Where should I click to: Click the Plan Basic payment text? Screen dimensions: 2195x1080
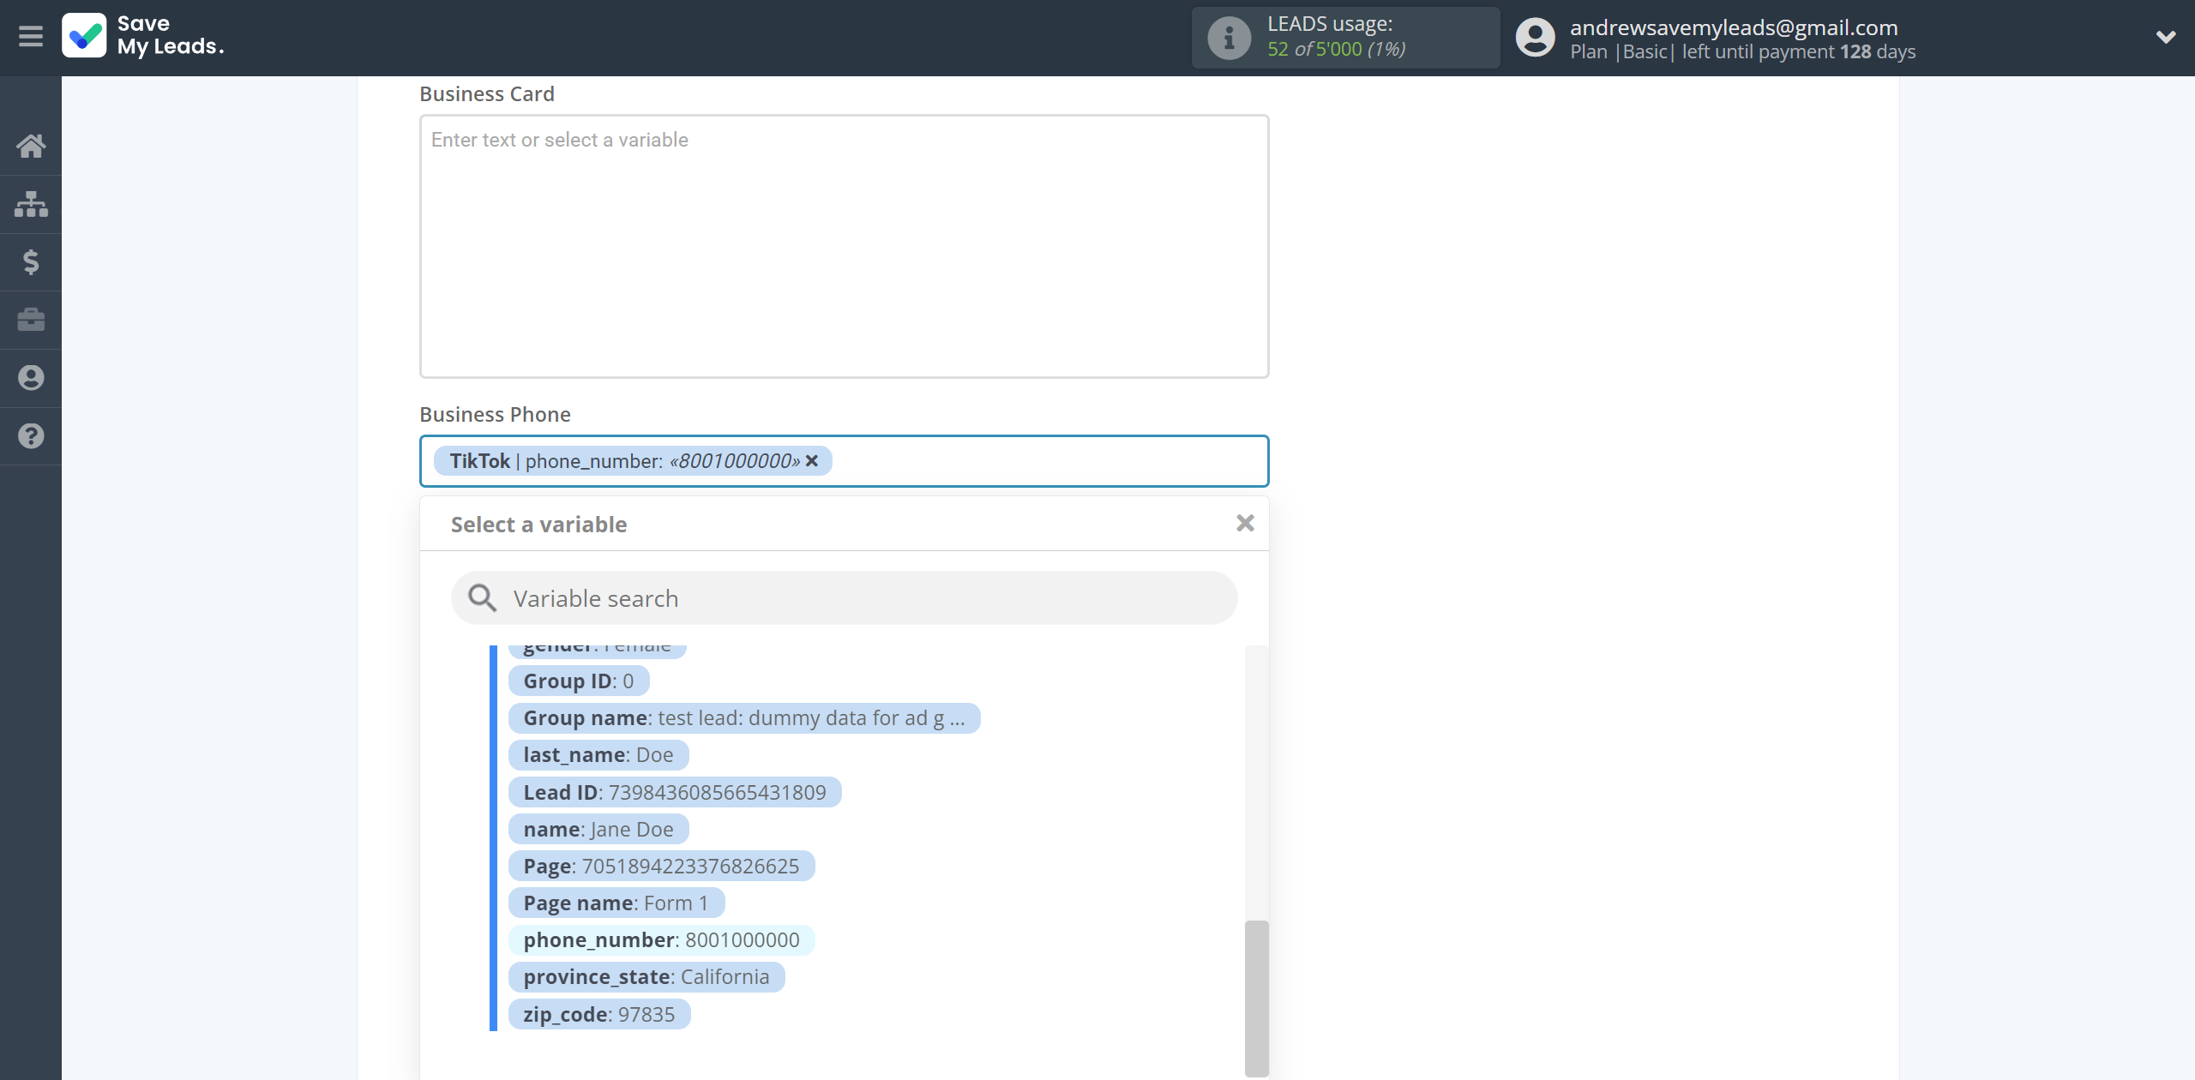(x=1742, y=51)
